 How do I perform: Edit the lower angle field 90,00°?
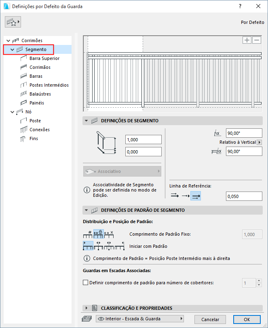(244, 151)
